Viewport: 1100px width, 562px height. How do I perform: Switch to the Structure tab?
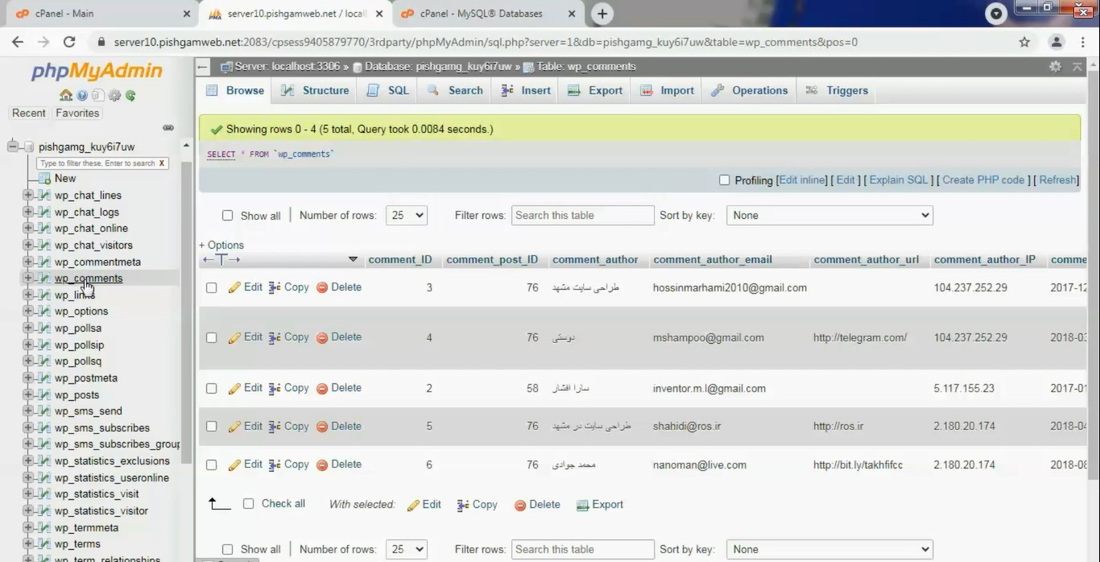click(315, 90)
